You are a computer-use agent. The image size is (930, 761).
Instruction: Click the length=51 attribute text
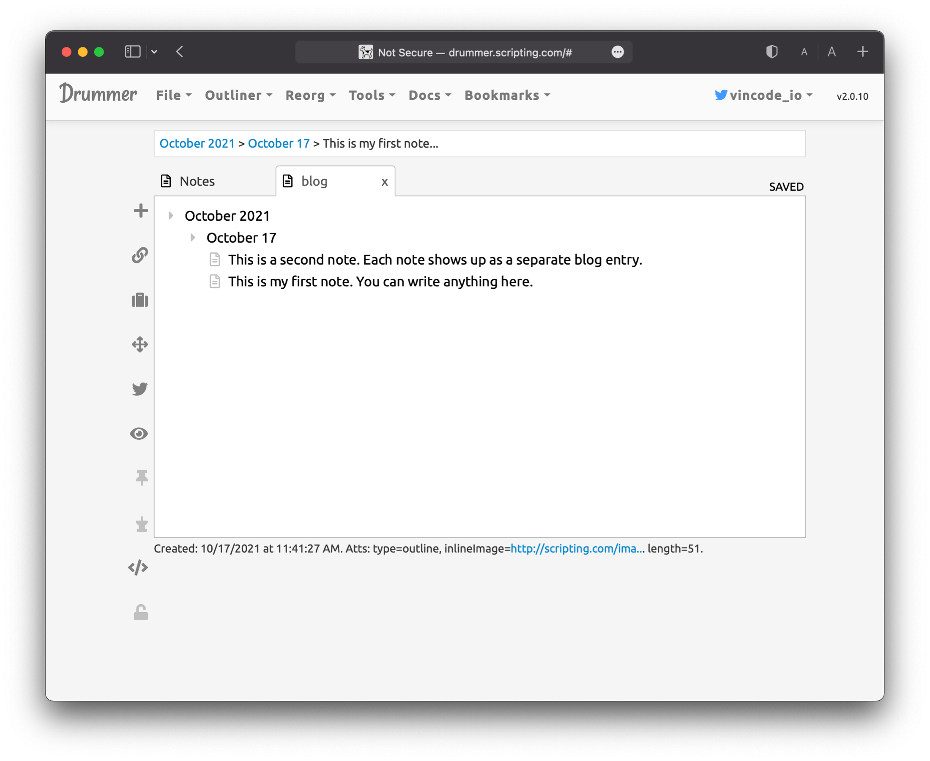pos(675,548)
